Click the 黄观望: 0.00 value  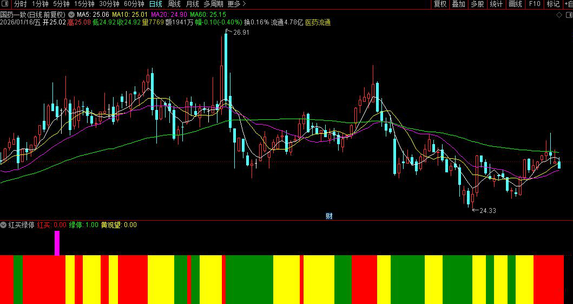119,225
